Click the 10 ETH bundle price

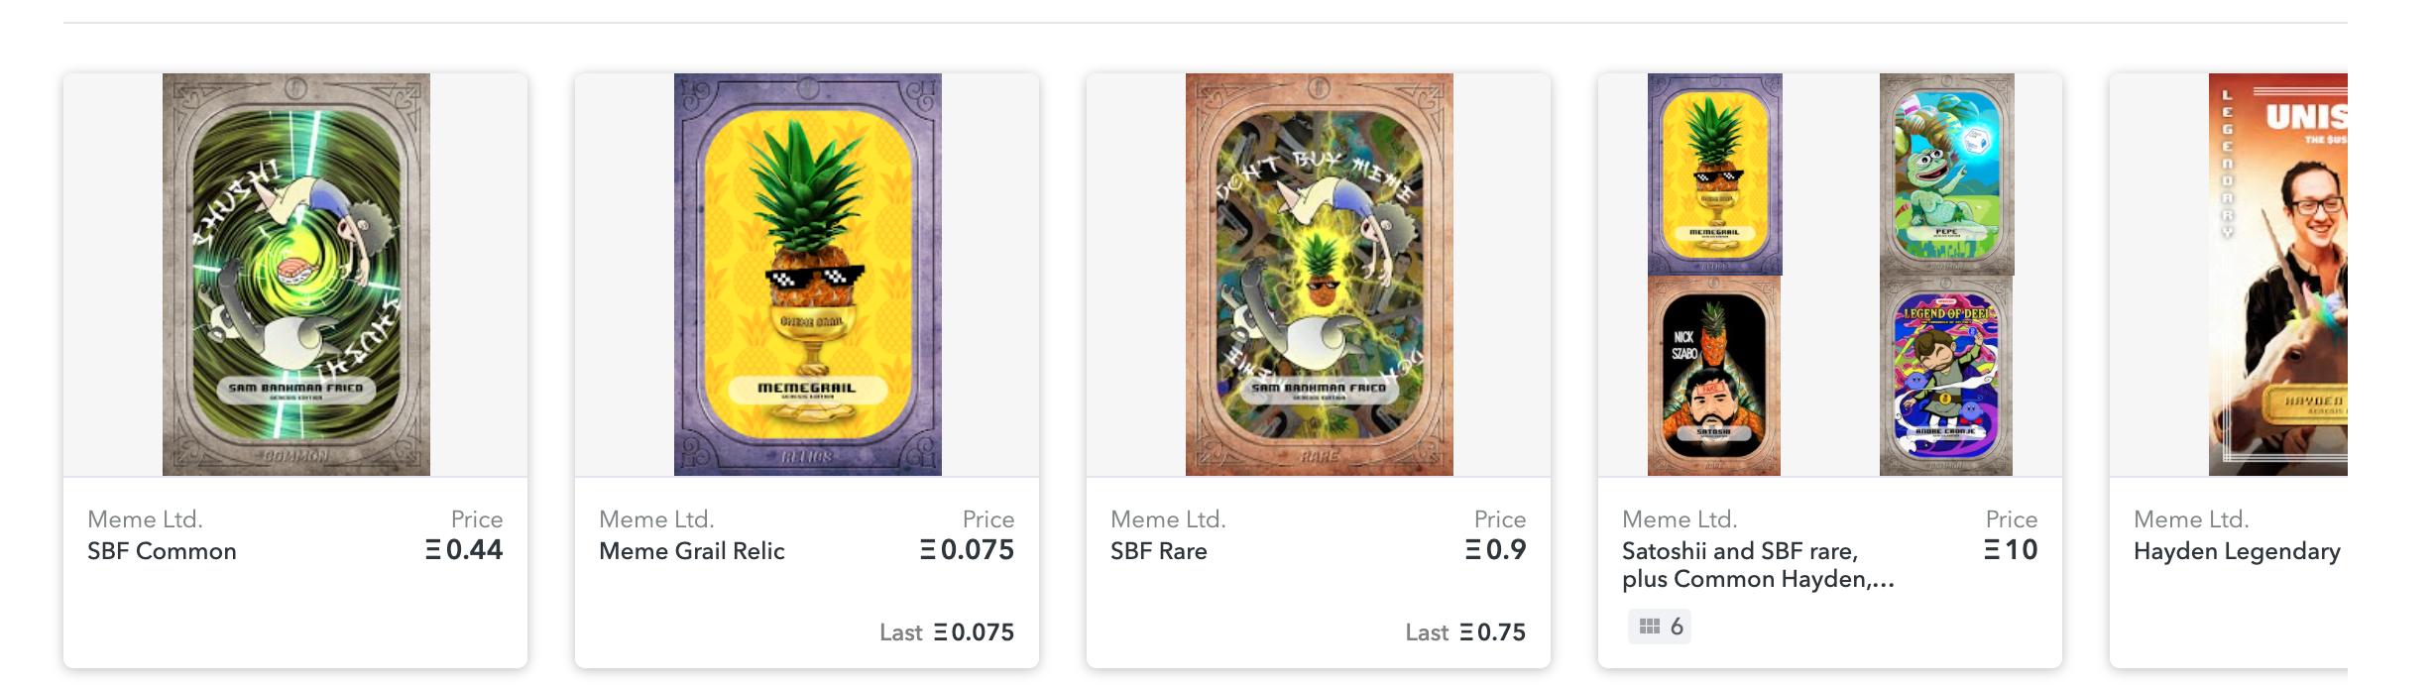point(2011,550)
